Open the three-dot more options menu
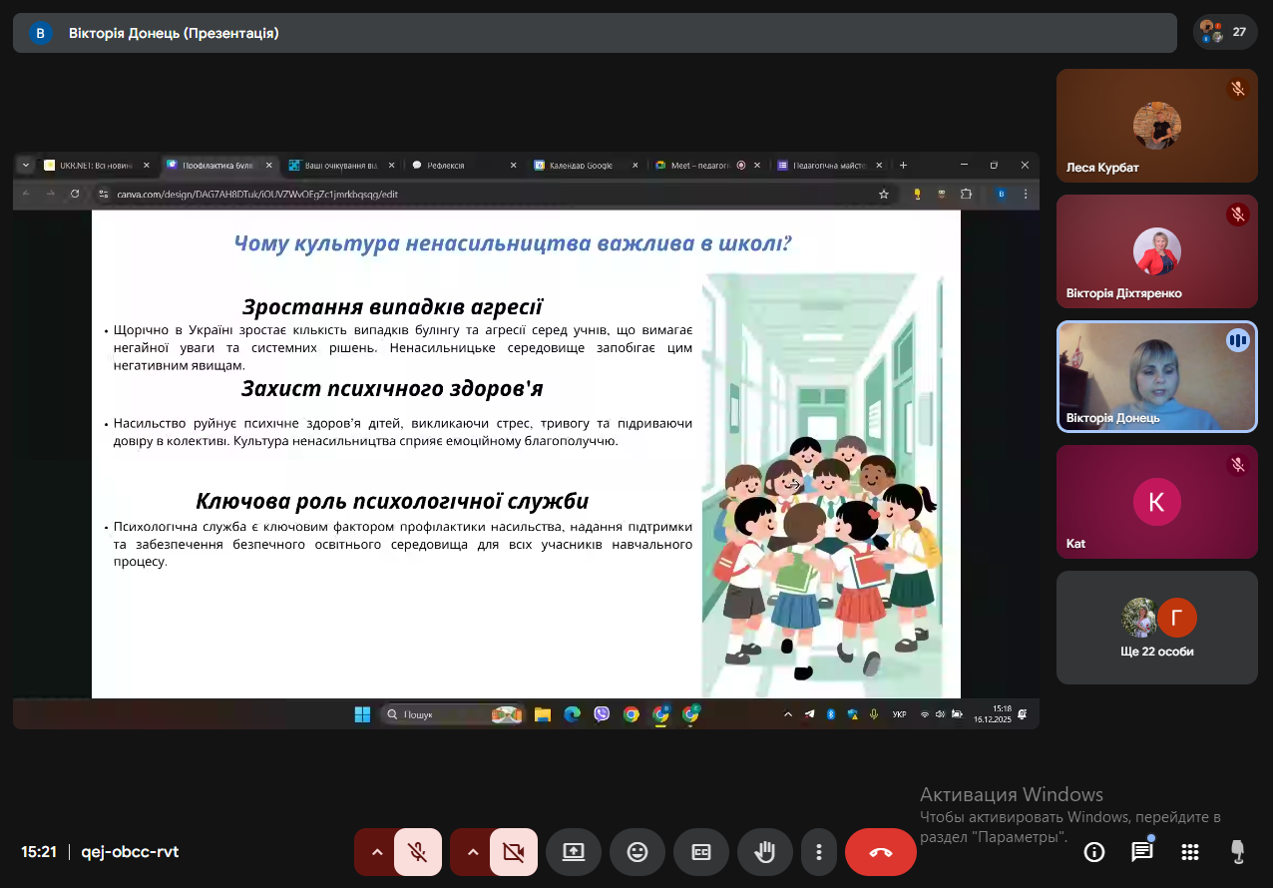The height and width of the screenshot is (888, 1273). click(819, 852)
